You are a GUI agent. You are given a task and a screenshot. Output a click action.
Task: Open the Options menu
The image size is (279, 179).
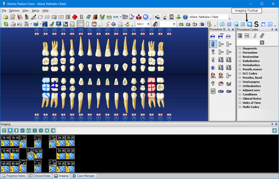14,11
